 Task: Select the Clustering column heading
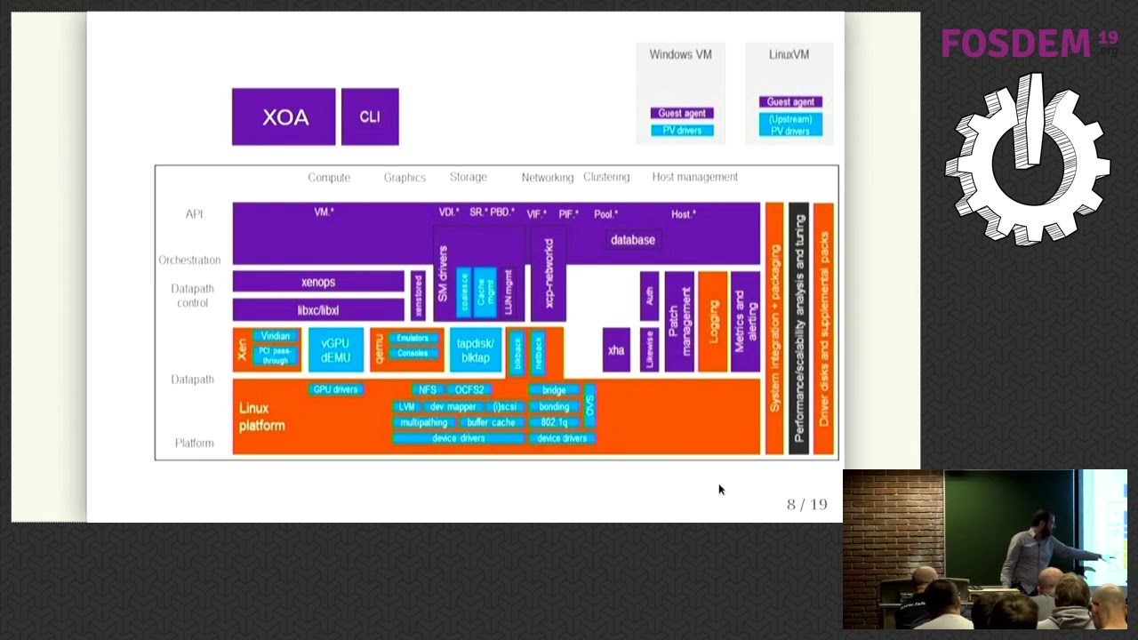click(x=606, y=177)
